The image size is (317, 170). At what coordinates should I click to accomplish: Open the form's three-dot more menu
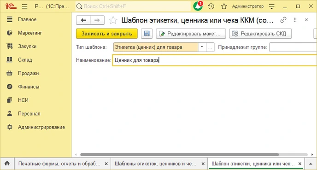click(x=295, y=20)
